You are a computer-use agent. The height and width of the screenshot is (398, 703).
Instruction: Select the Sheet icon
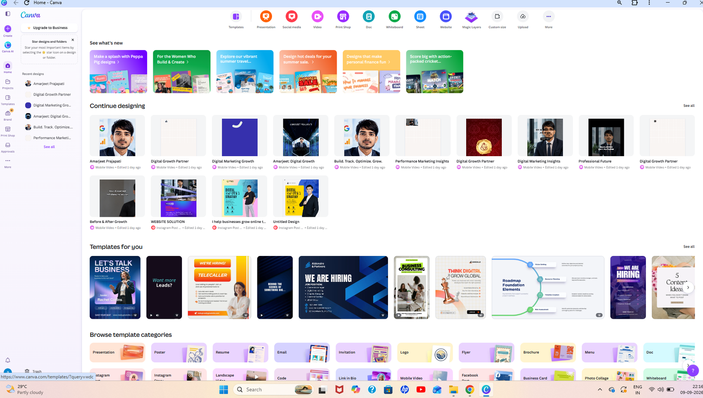click(420, 17)
